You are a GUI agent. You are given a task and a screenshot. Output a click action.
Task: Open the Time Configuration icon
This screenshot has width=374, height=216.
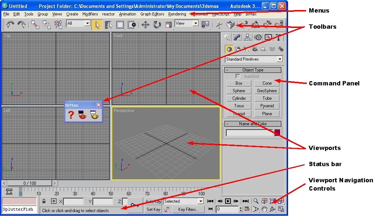pyautogui.click(x=247, y=209)
